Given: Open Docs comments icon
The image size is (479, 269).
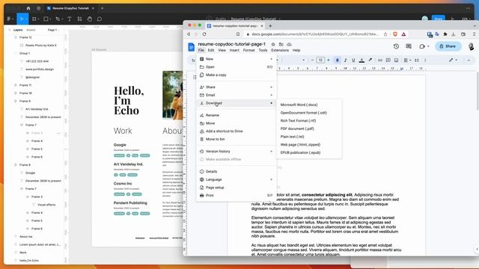Looking at the screenshot, I should [409, 46].
